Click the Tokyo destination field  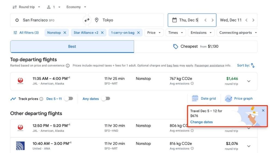click(x=126, y=20)
